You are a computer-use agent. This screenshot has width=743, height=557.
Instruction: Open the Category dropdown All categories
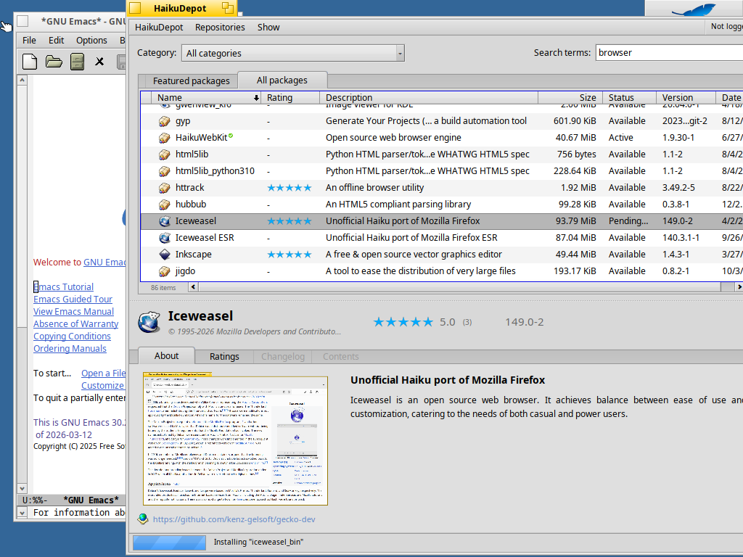293,53
